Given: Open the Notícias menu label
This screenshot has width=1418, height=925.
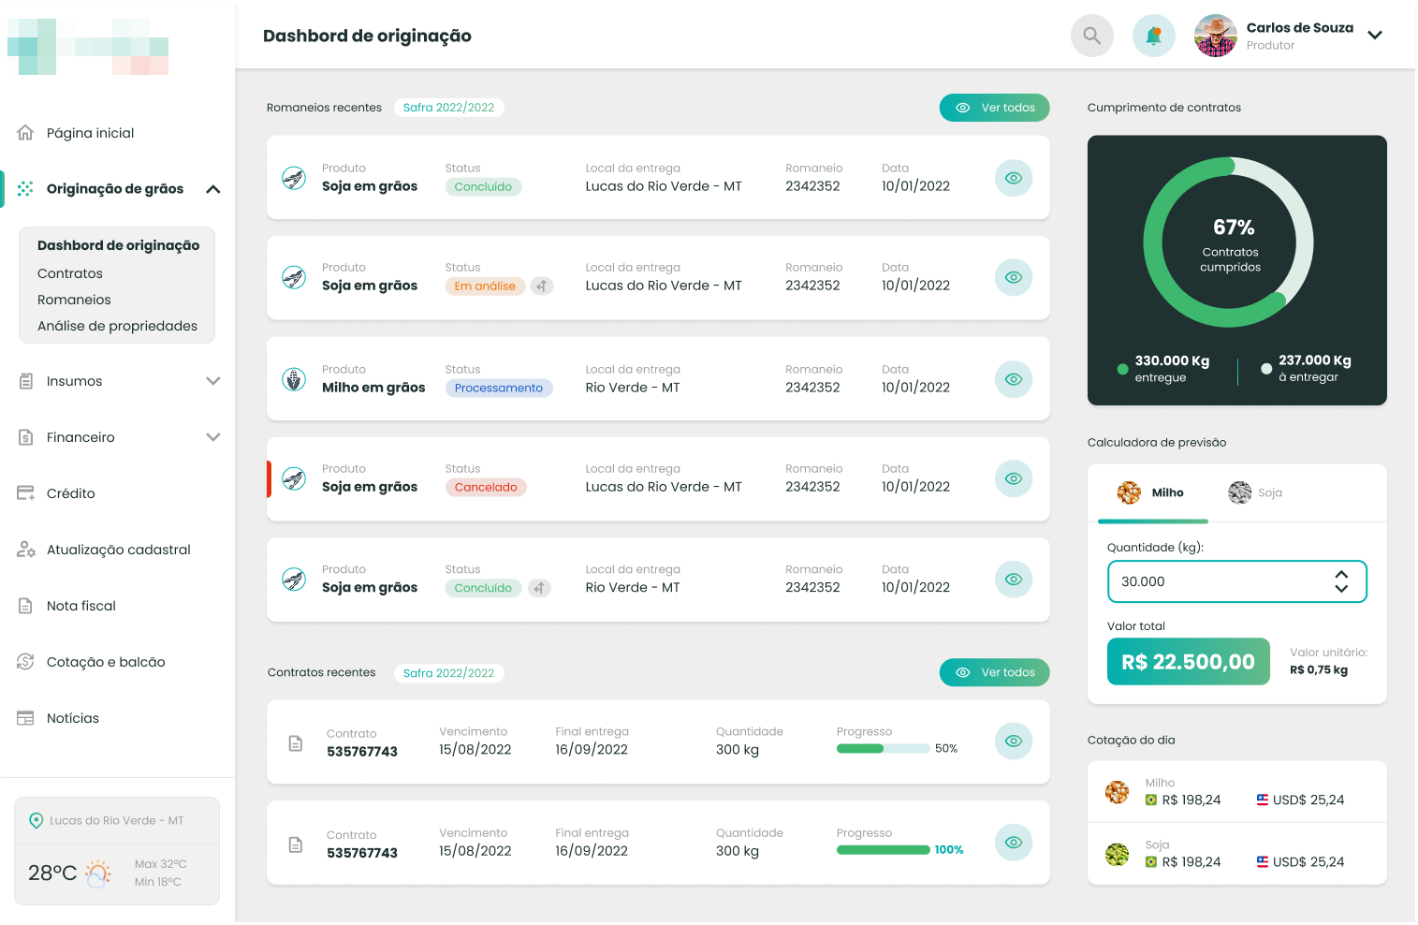Looking at the screenshot, I should click(73, 718).
